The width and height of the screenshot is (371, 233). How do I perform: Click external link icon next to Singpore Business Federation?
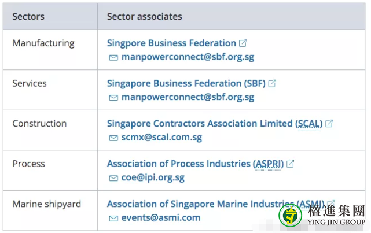pyautogui.click(x=243, y=43)
